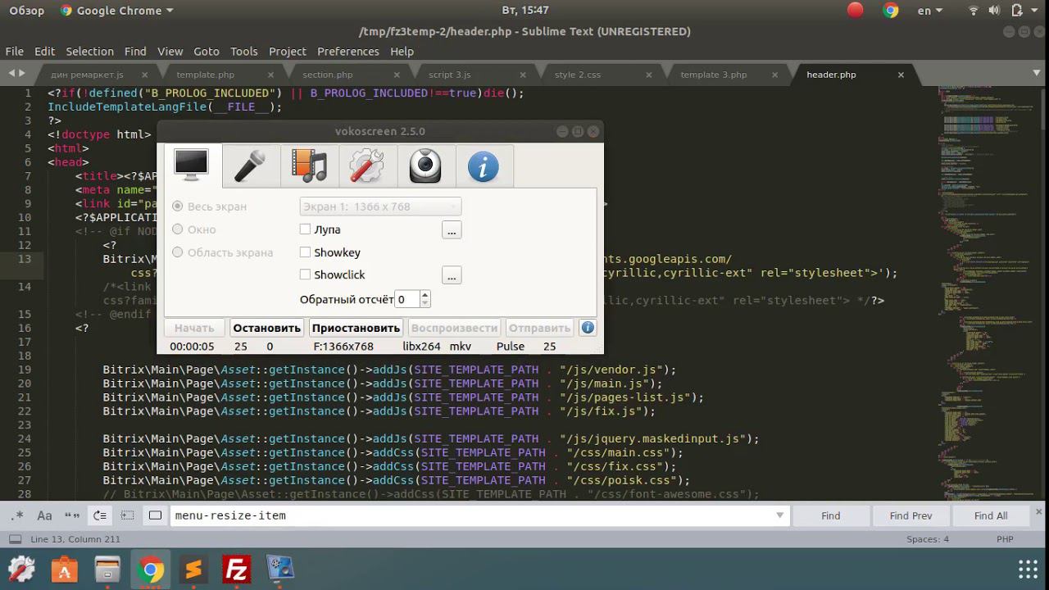Select the Окно radio button
The image size is (1049, 590).
tap(177, 229)
